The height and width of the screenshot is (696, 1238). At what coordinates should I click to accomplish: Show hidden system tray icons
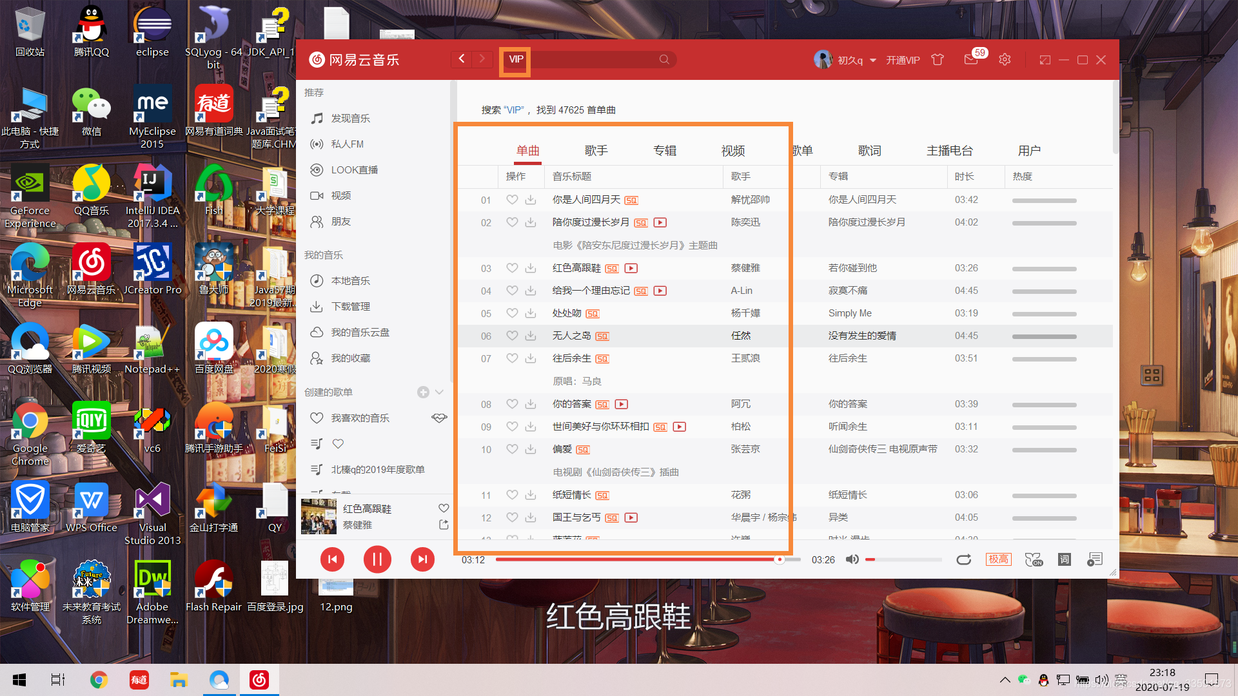pos(1005,680)
